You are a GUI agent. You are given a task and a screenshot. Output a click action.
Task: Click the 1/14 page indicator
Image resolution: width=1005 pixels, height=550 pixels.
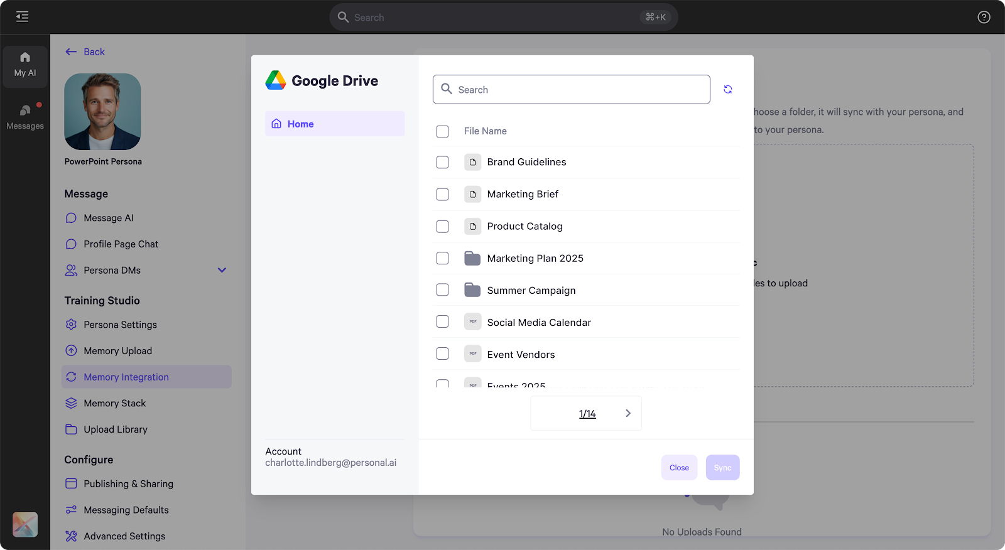[x=587, y=414]
